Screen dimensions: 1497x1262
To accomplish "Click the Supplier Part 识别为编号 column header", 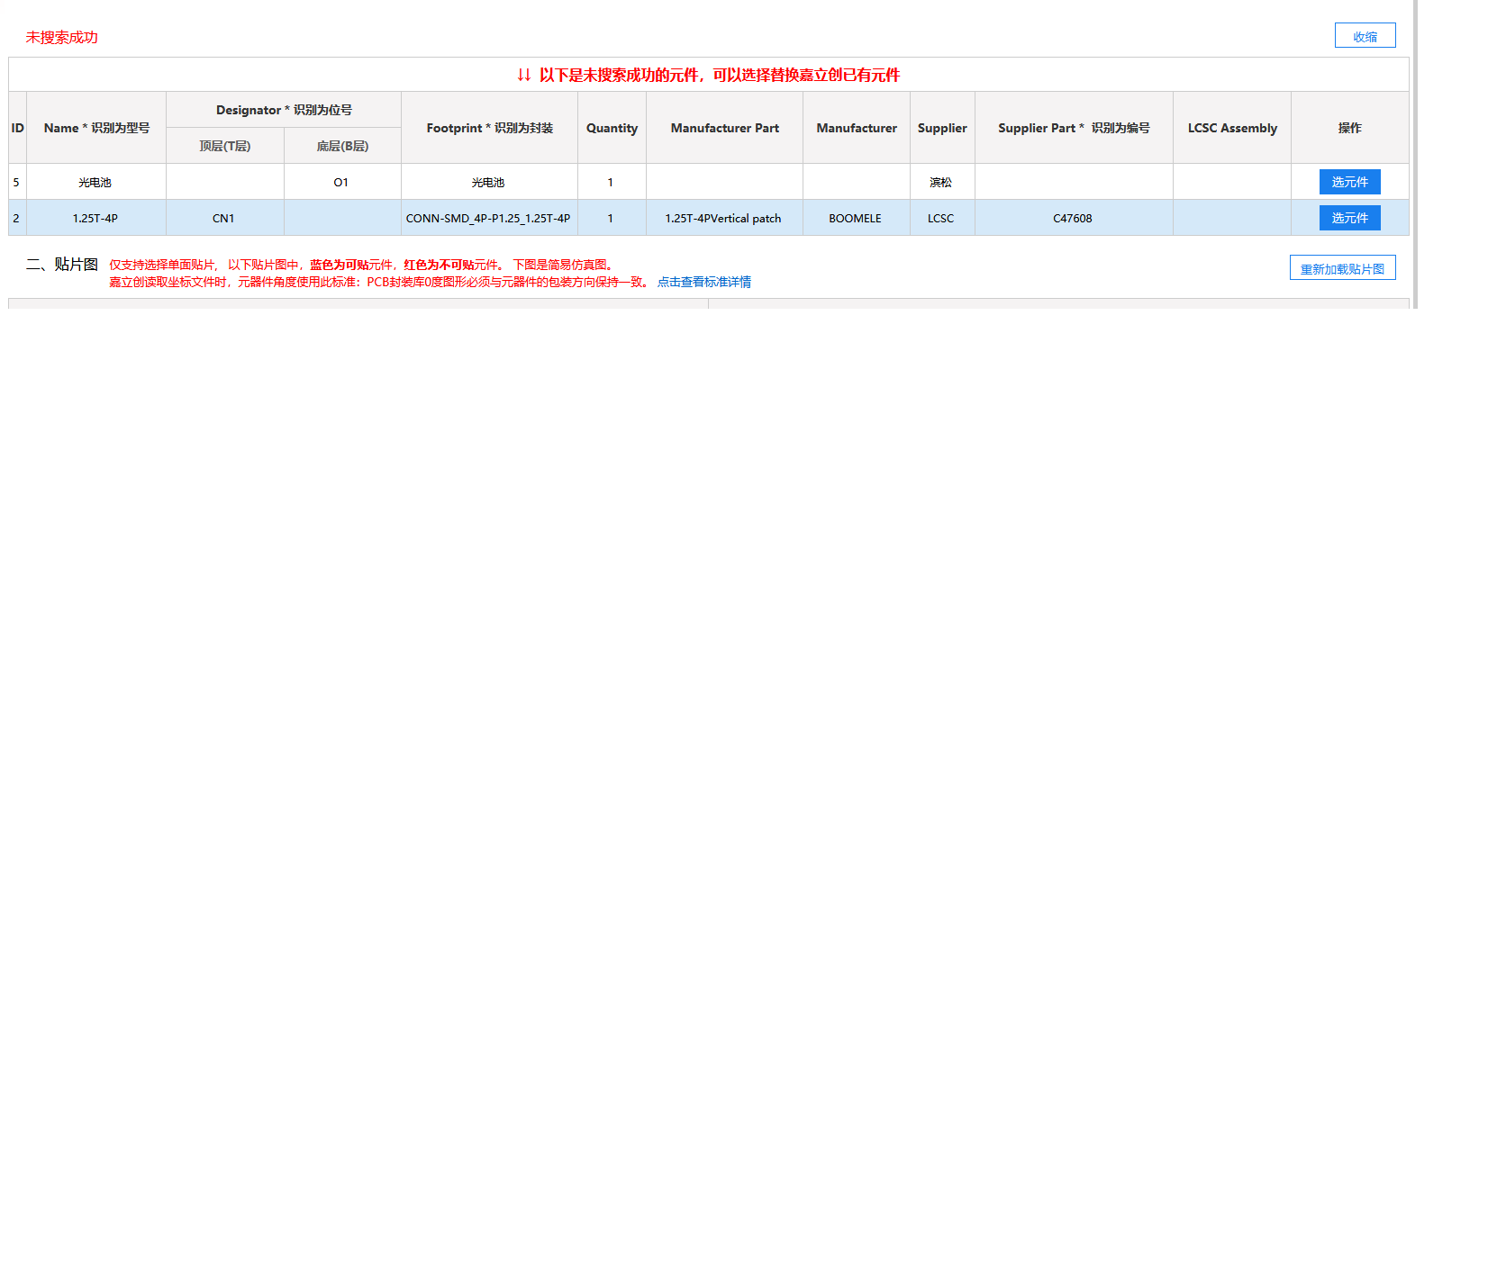I will [x=1073, y=128].
